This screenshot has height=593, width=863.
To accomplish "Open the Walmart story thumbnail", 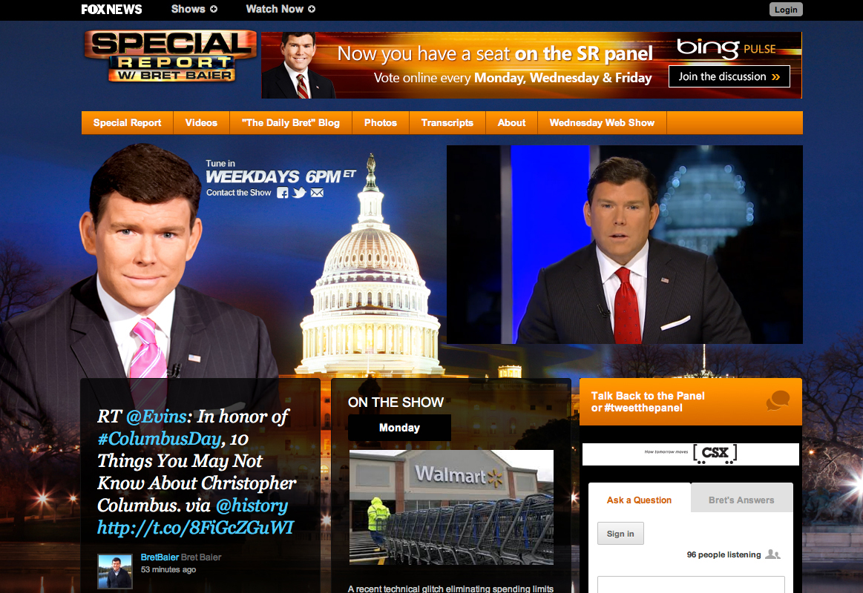I will click(x=451, y=507).
